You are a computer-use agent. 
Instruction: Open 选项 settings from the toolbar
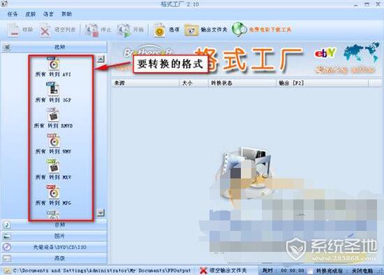[167, 30]
